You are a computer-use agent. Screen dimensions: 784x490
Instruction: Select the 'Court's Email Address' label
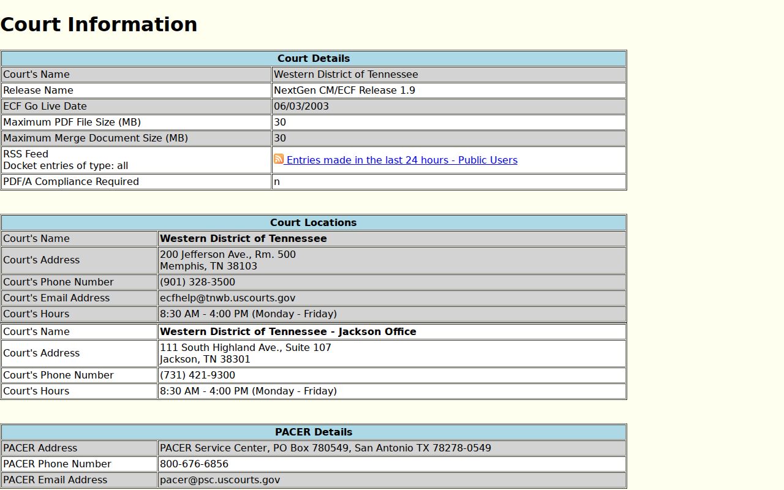coord(56,298)
